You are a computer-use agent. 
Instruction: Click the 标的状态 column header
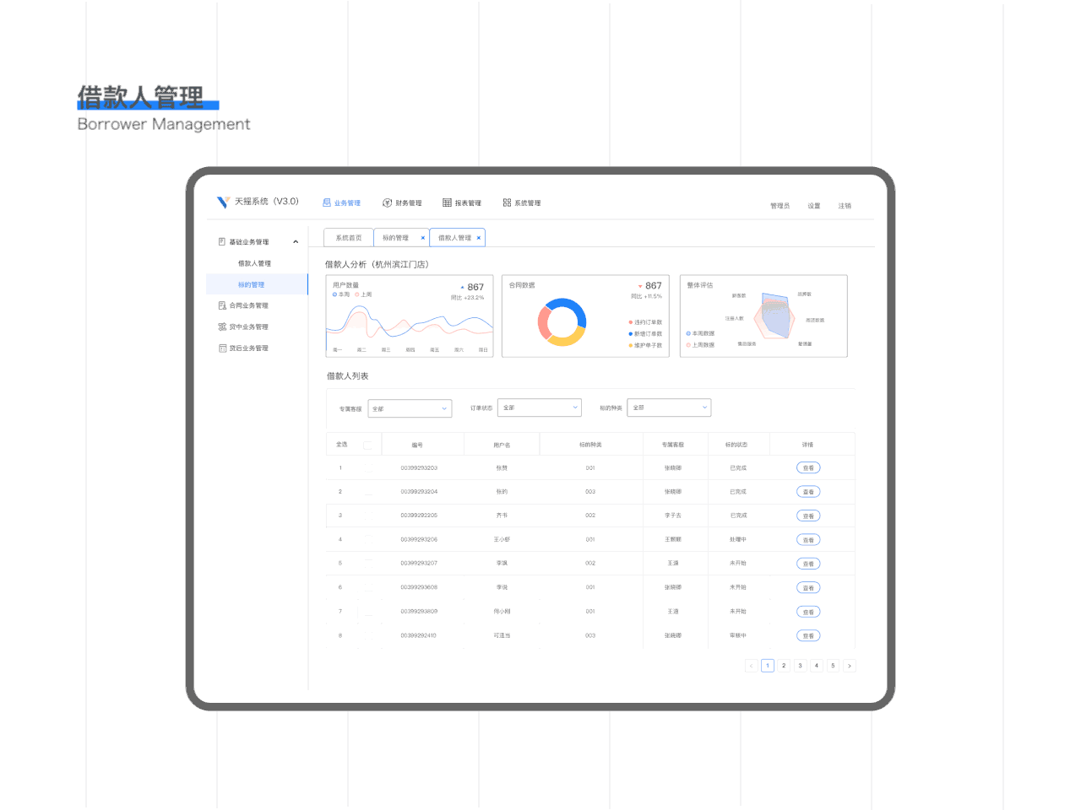click(736, 445)
